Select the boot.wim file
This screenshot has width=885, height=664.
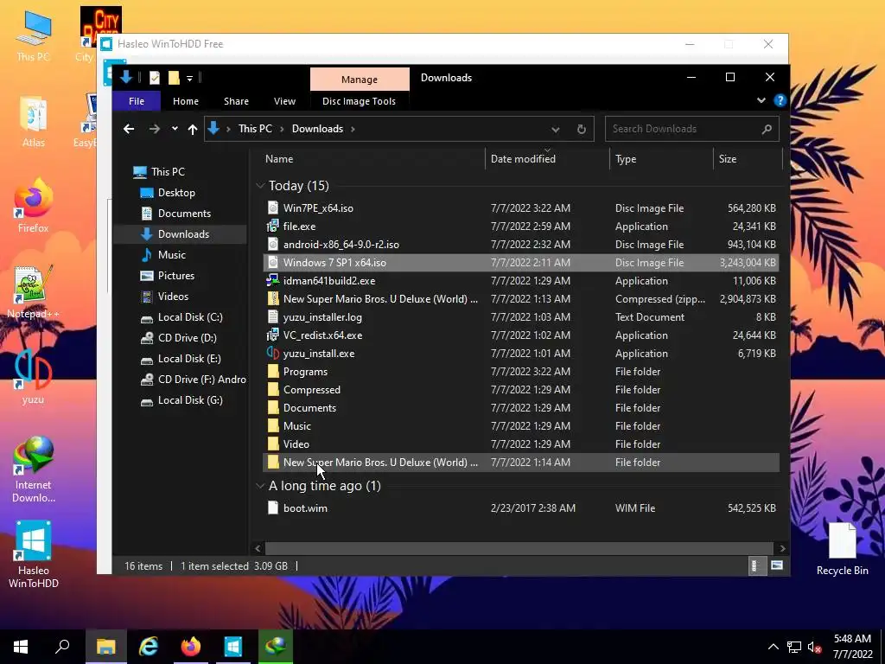(521, 508)
